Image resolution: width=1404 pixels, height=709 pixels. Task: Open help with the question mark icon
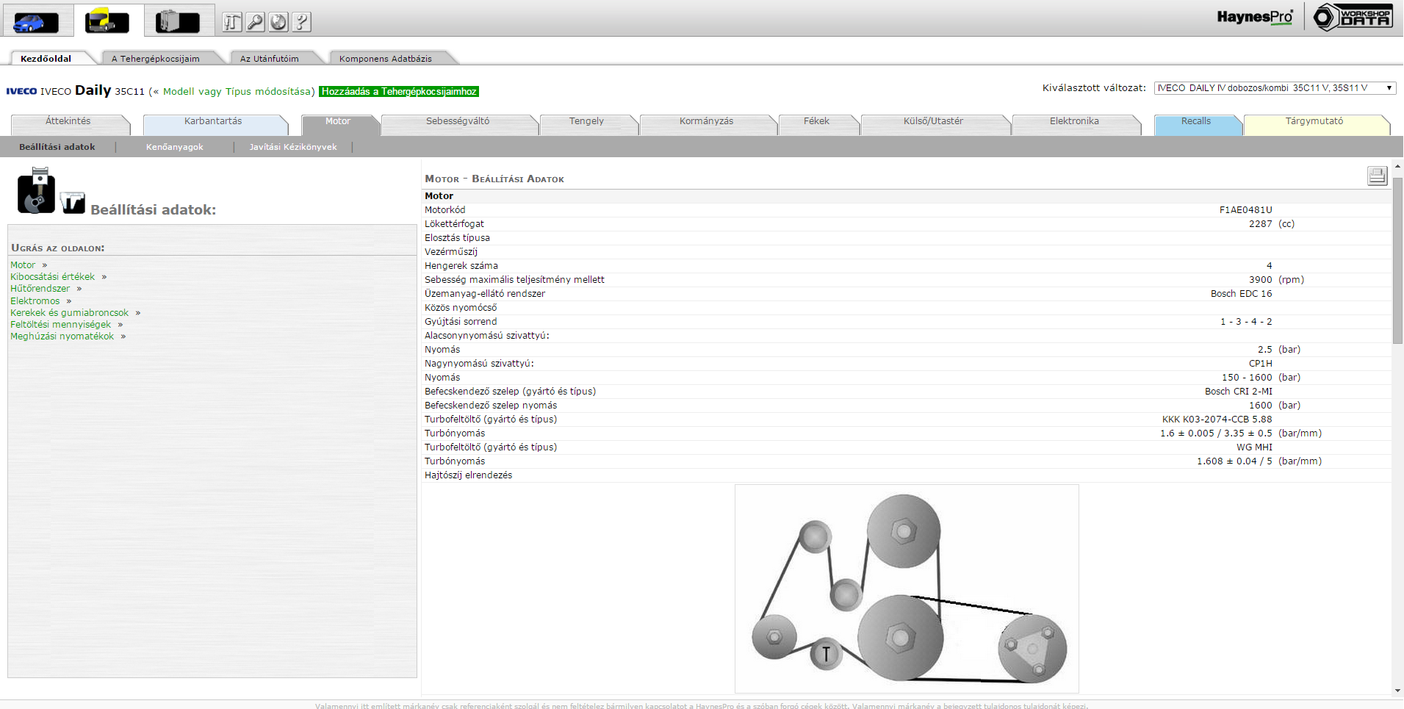pyautogui.click(x=301, y=22)
